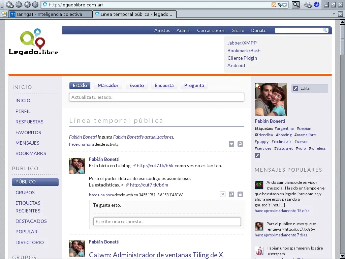Open the dropdown arrow next to the bookmark icon
The height and width of the screenshot is (259, 345).
(x=284, y=5)
